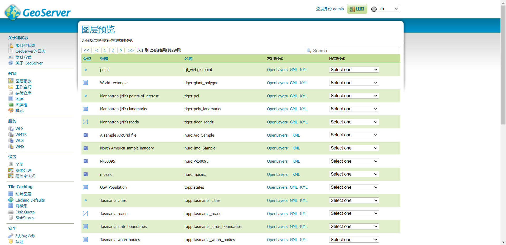The image size is (506, 245).
Task: Click the globe icon beside language selector
Action: [374, 9]
